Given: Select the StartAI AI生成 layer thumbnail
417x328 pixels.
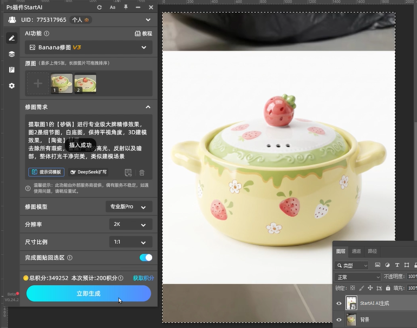Looking at the screenshot, I should tap(351, 303).
